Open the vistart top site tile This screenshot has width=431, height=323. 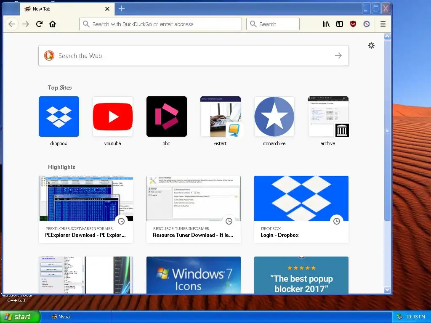221,116
